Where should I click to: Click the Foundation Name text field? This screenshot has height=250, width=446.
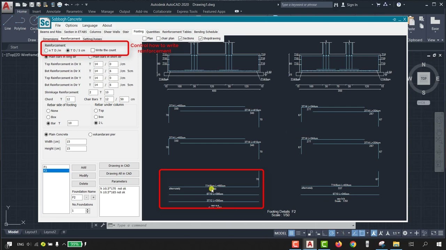(x=77, y=197)
